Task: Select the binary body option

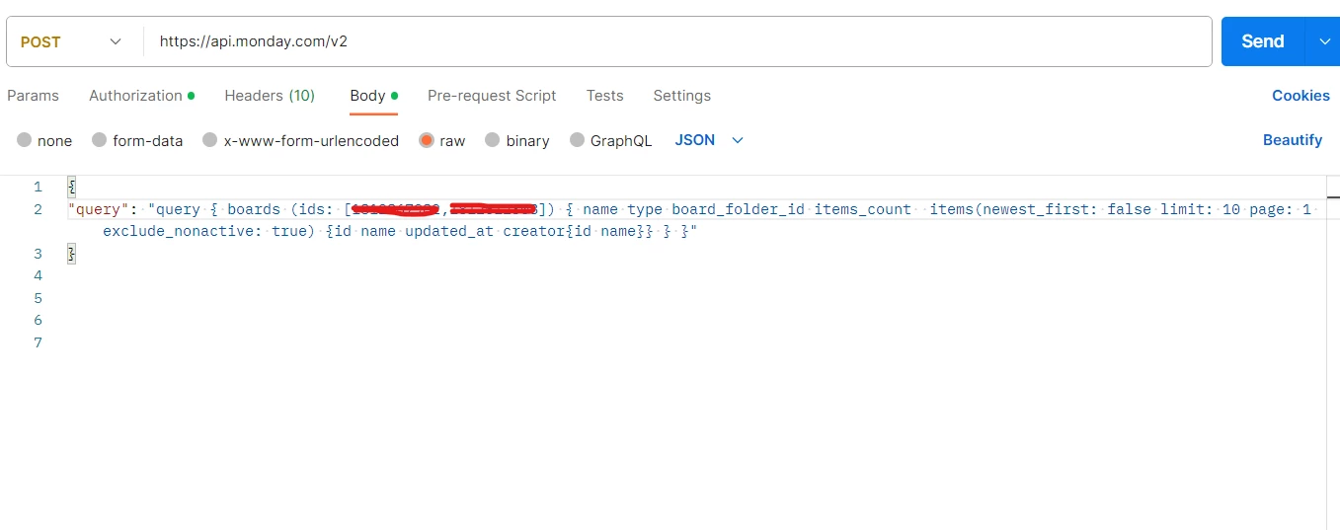Action: pos(517,140)
